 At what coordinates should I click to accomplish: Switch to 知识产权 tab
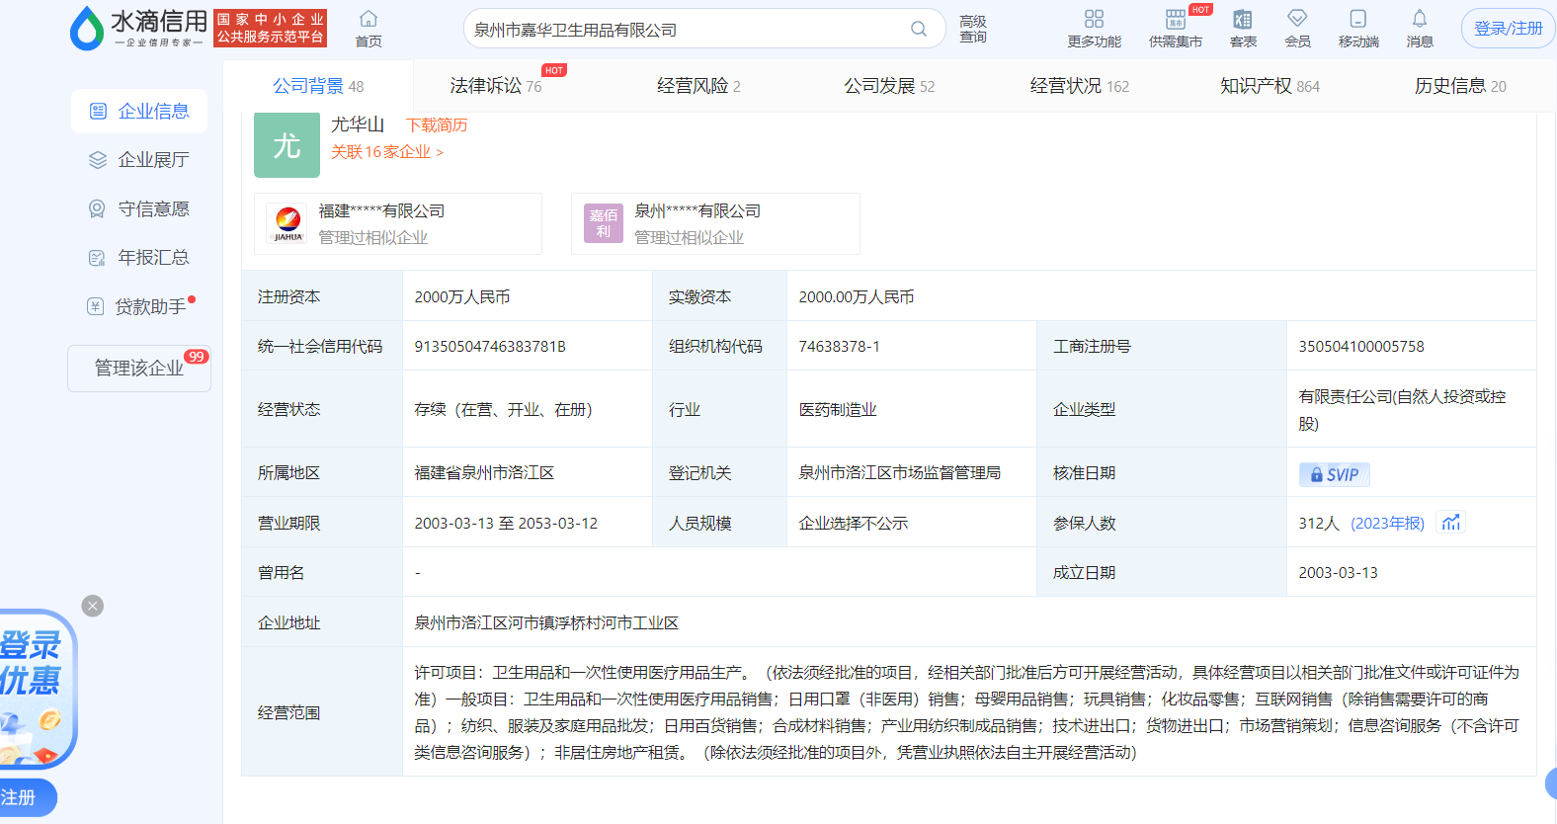coord(1270,86)
